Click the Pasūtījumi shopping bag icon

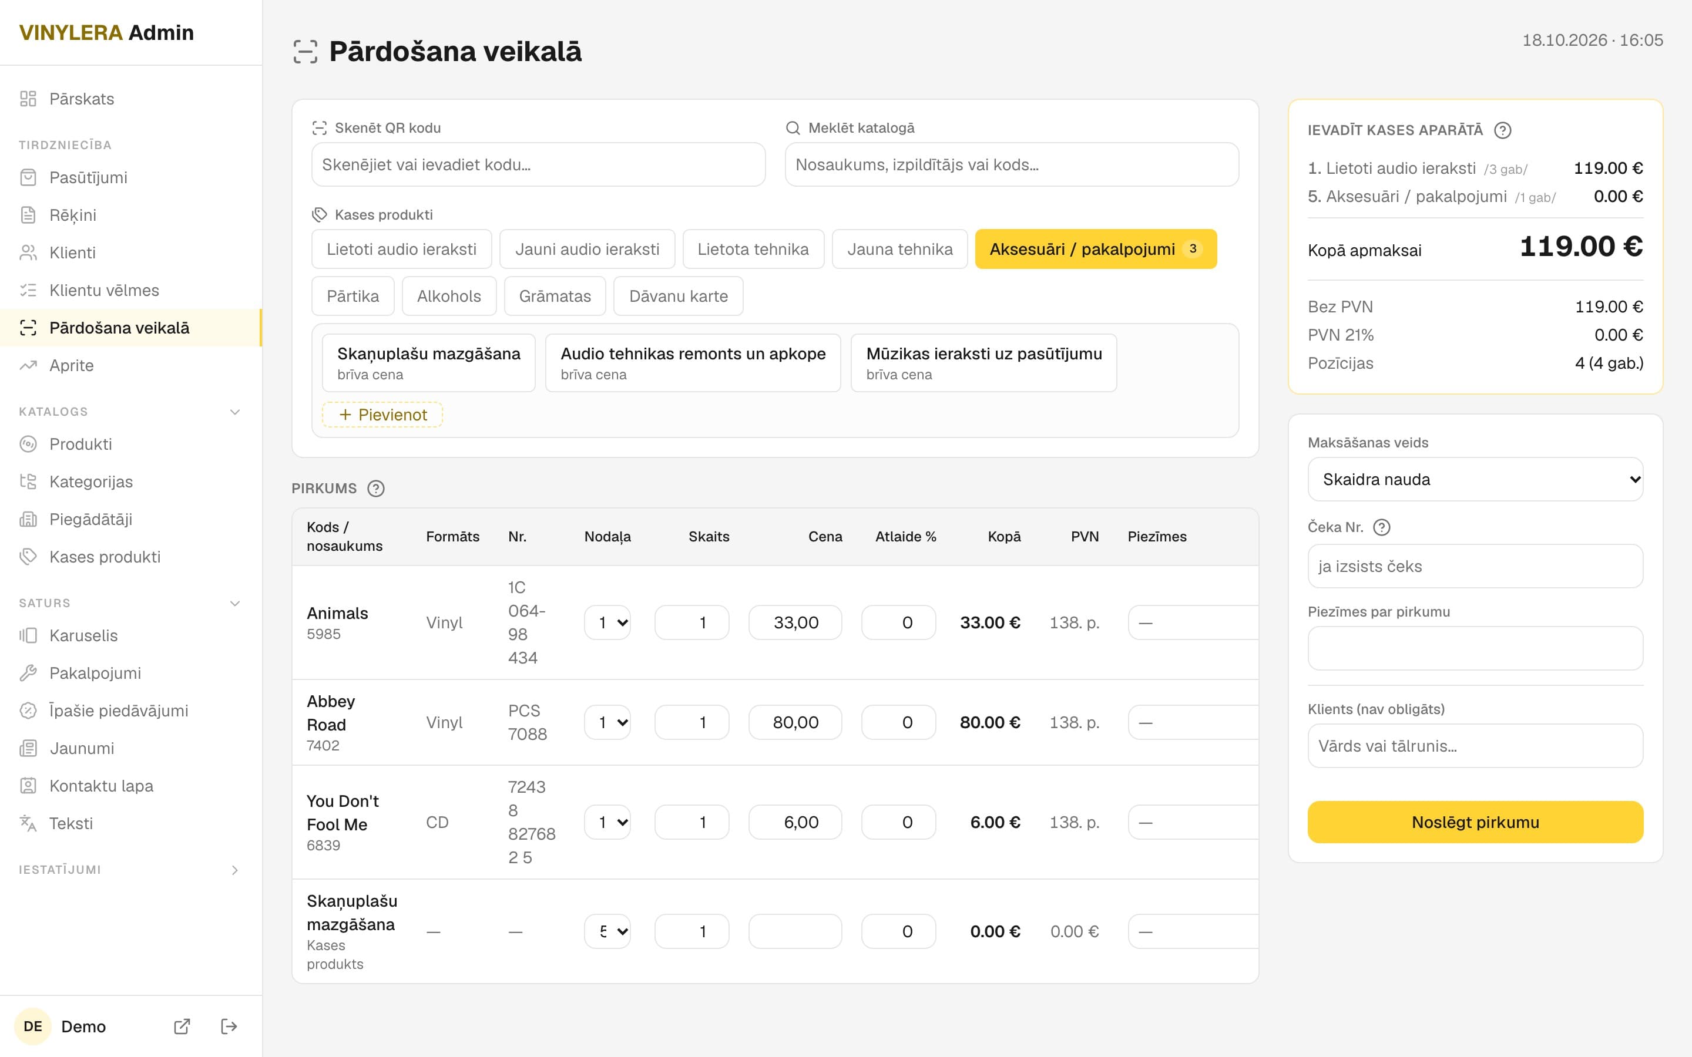pos(28,177)
